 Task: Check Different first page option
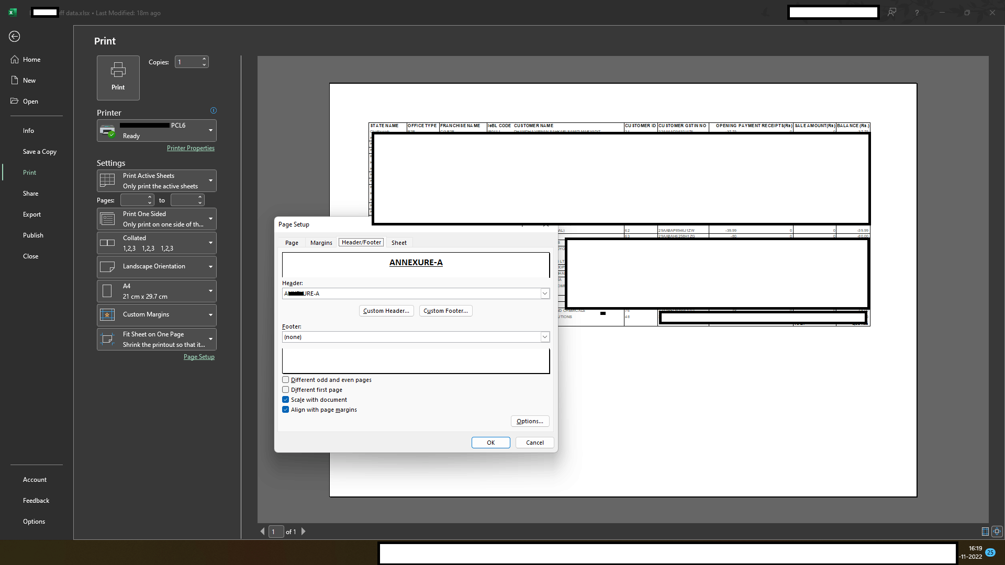pyautogui.click(x=286, y=390)
